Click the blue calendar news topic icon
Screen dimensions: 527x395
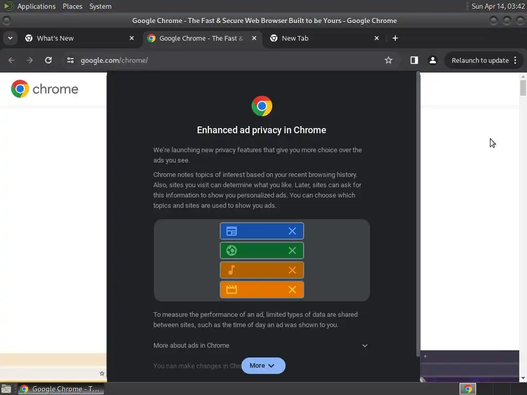click(x=232, y=231)
